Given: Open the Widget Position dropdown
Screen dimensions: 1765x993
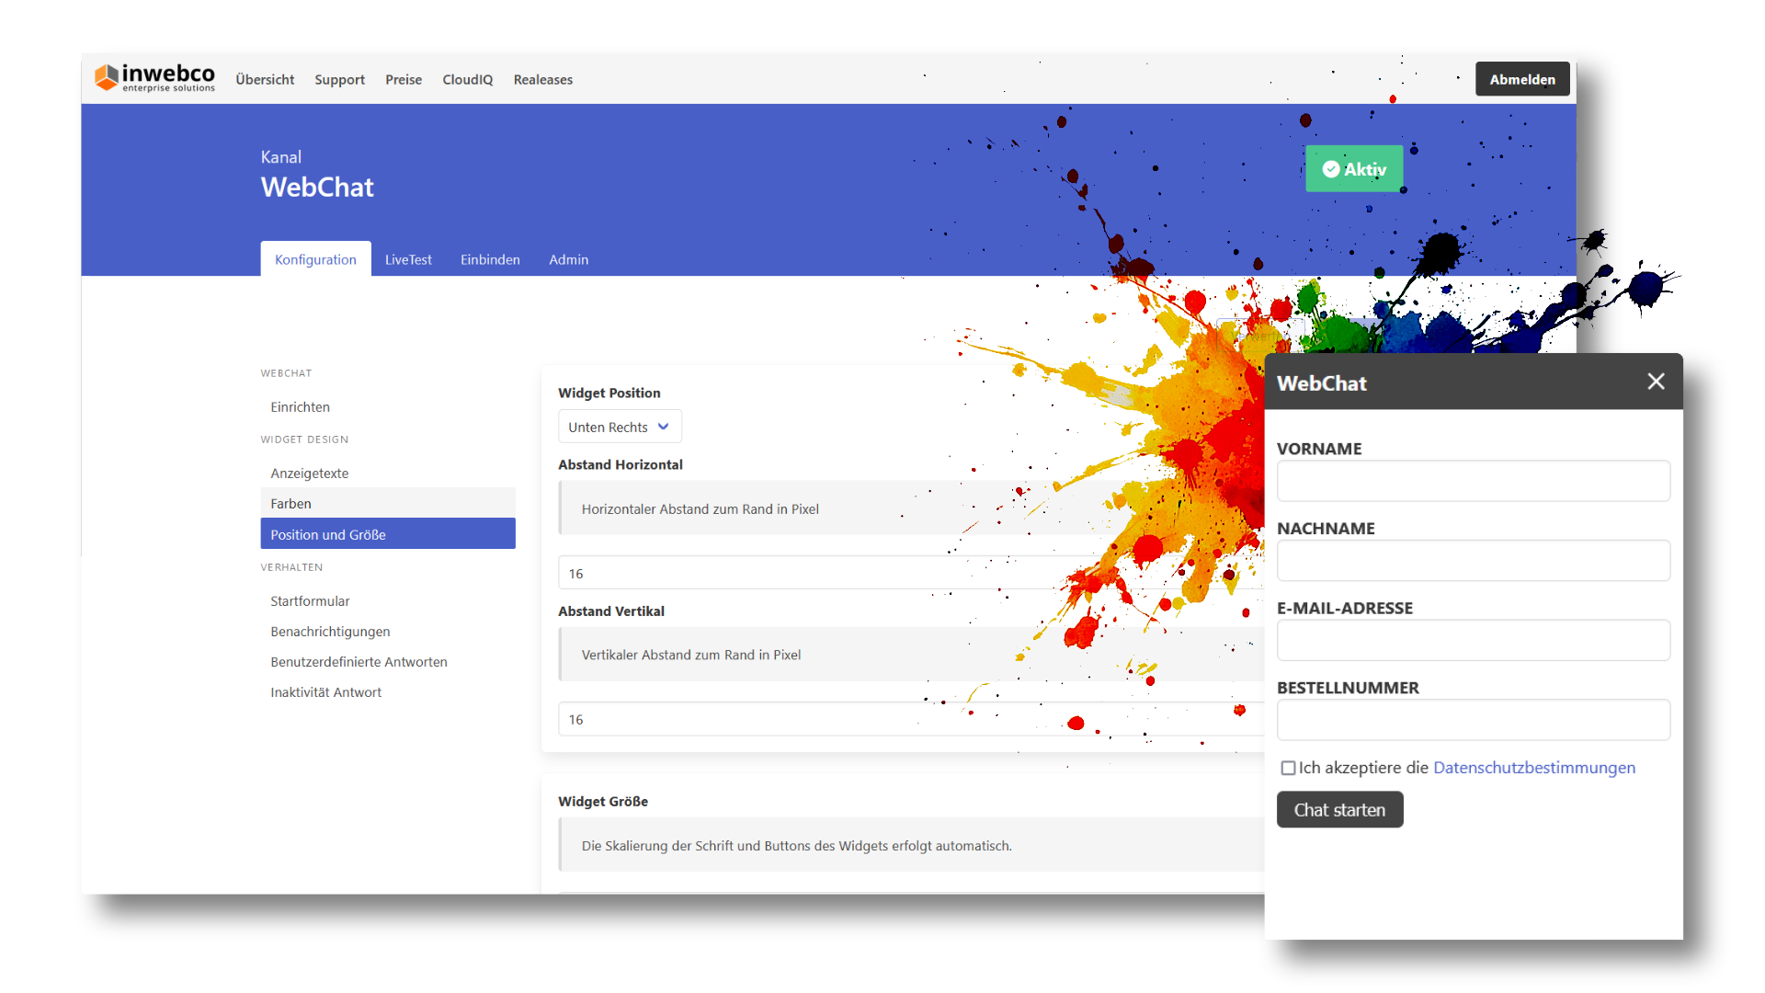Looking at the screenshot, I should 619,426.
